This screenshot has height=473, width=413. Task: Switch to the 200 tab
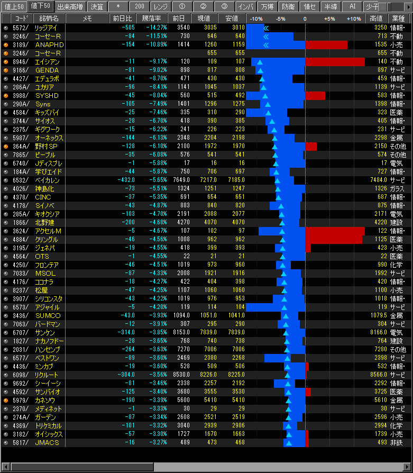(139, 6)
